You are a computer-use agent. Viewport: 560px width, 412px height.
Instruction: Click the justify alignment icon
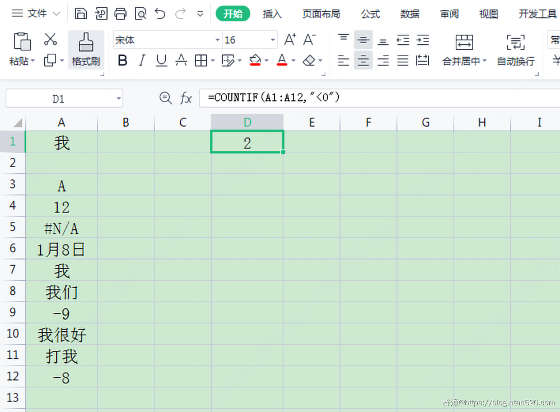(403, 61)
